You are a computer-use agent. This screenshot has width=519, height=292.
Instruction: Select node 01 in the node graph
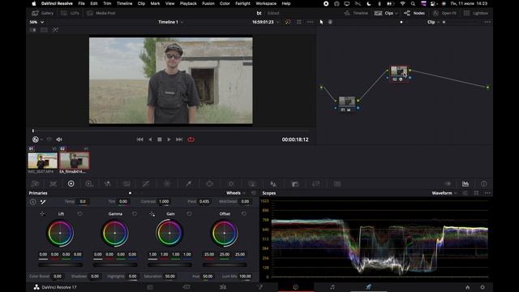347,101
